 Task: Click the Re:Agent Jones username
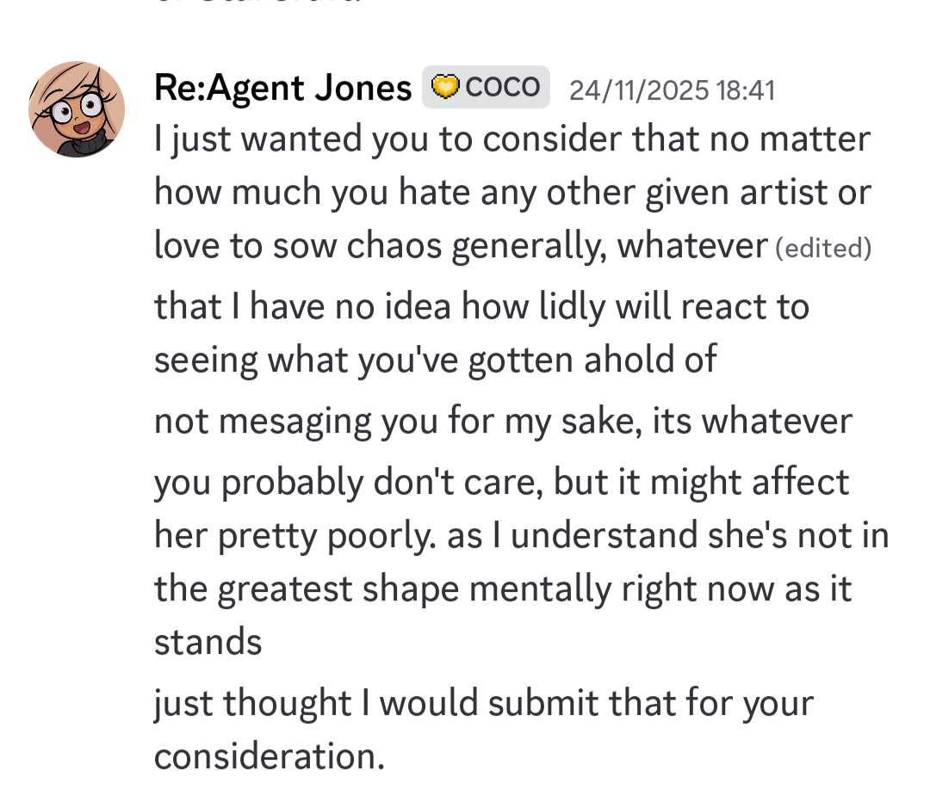[282, 88]
